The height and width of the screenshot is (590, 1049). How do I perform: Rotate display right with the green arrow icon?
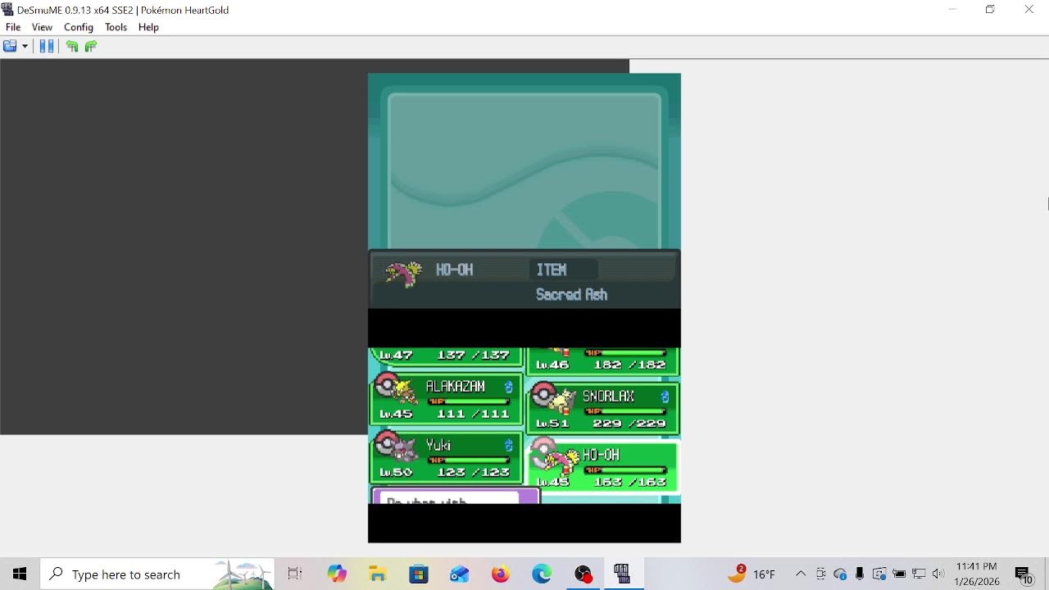click(x=91, y=46)
